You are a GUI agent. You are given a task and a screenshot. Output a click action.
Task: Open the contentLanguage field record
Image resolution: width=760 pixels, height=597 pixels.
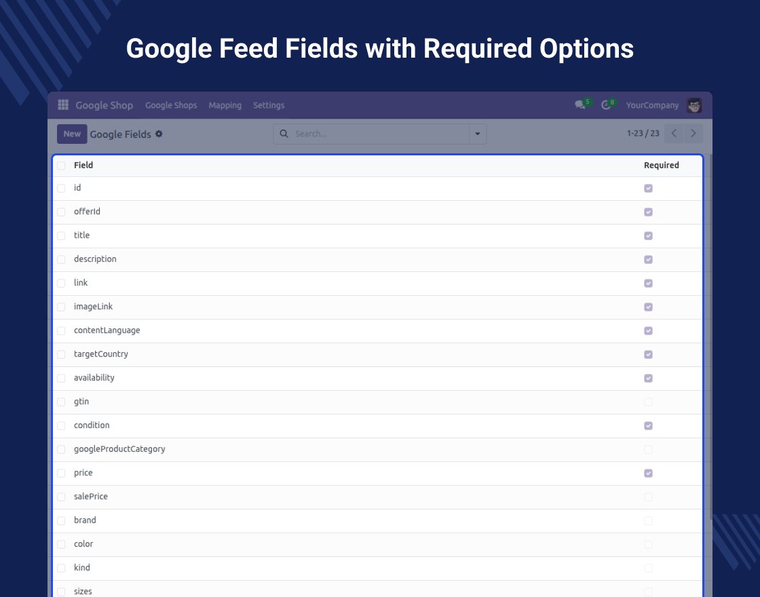tap(107, 330)
